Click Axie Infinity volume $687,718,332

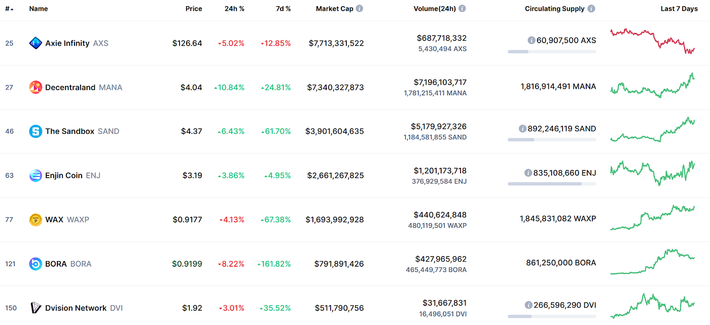click(442, 38)
